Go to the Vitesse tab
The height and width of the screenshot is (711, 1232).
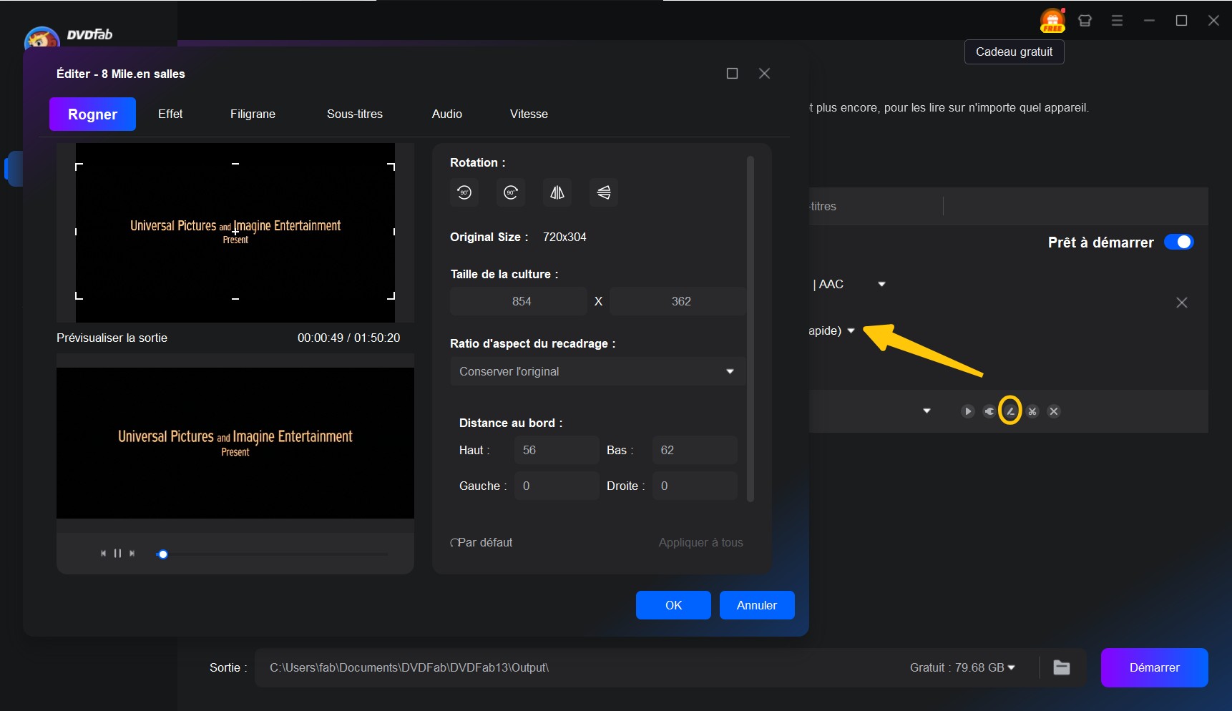529,114
